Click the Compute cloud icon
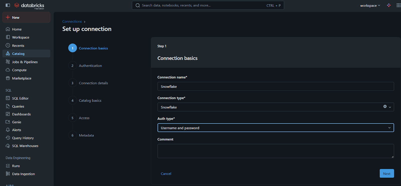The image size is (401, 186). pos(8,70)
